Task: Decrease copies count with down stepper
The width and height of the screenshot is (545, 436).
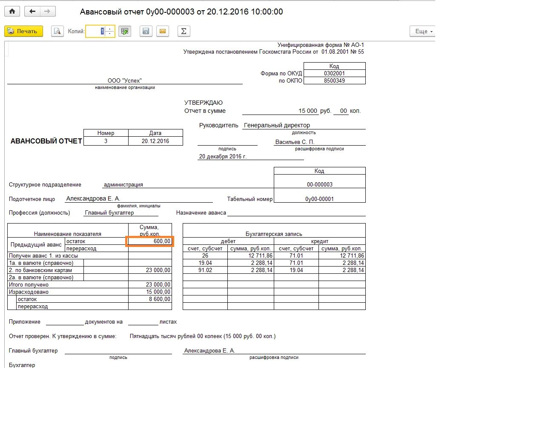Action: click(110, 34)
